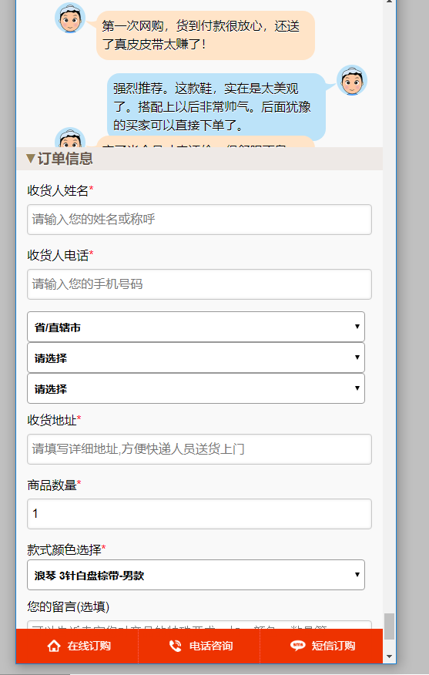Focus the 收货人姓名 name input field

point(199,220)
